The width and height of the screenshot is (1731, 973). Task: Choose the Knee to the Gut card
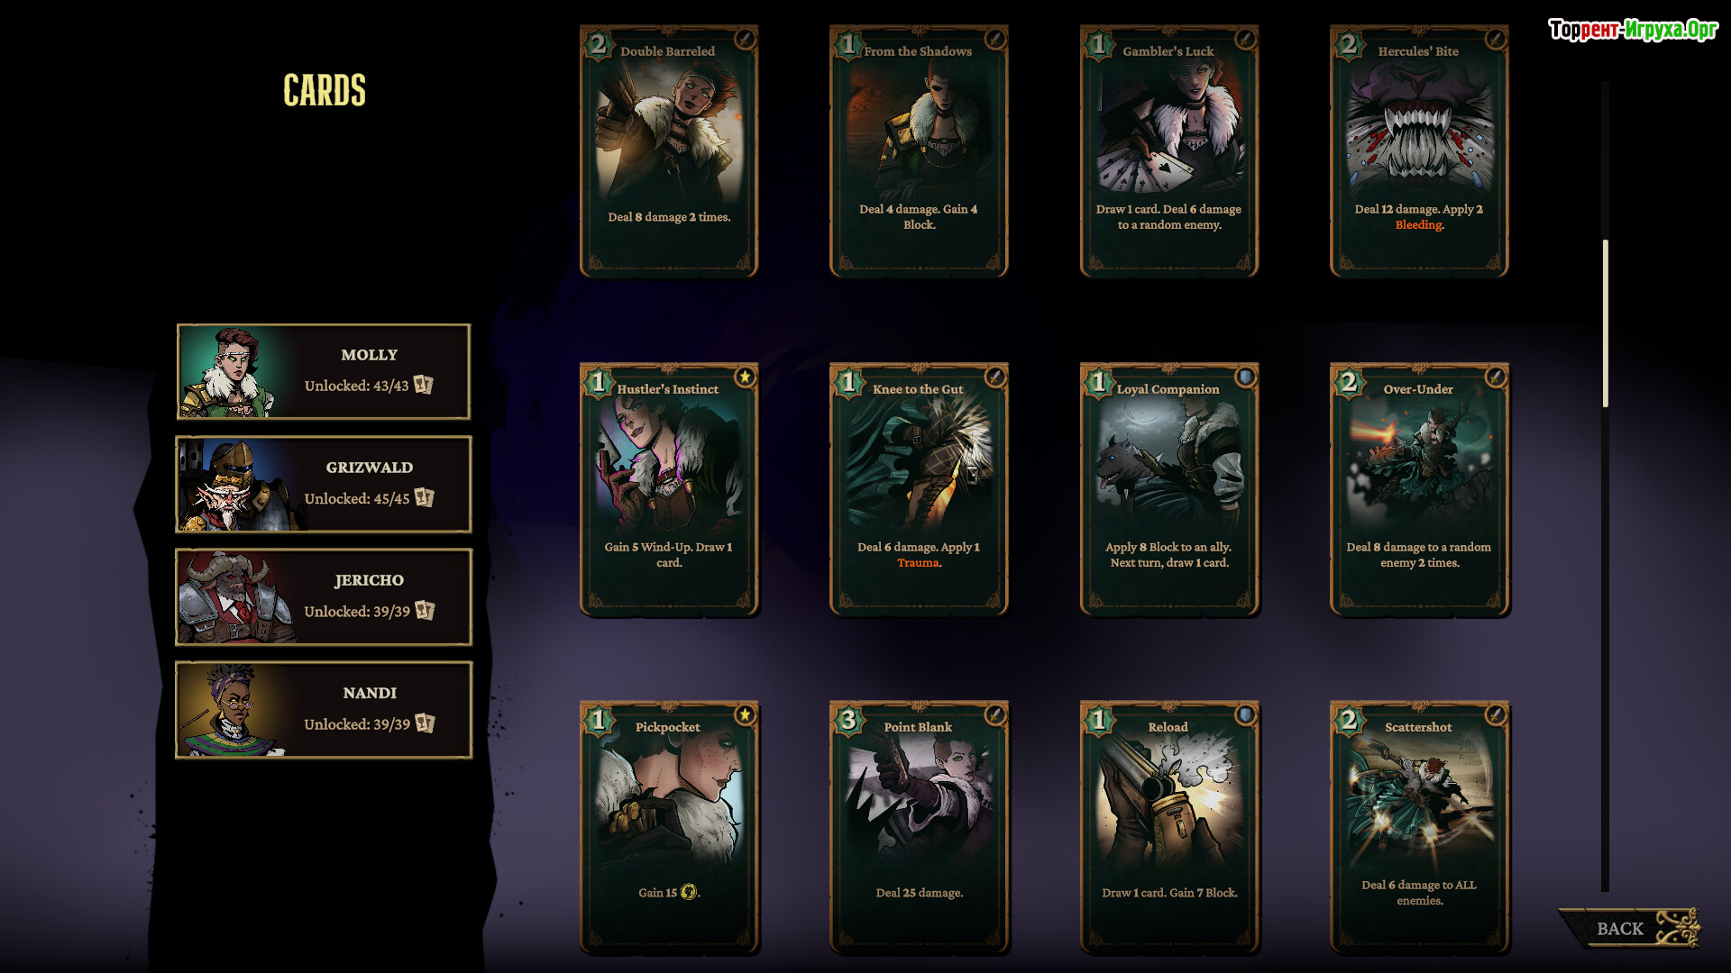(x=919, y=489)
